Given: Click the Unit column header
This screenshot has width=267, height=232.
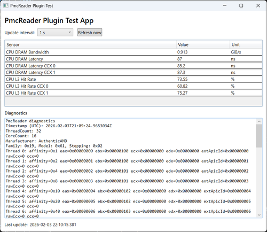Looking at the screenshot, I should tap(246, 44).
